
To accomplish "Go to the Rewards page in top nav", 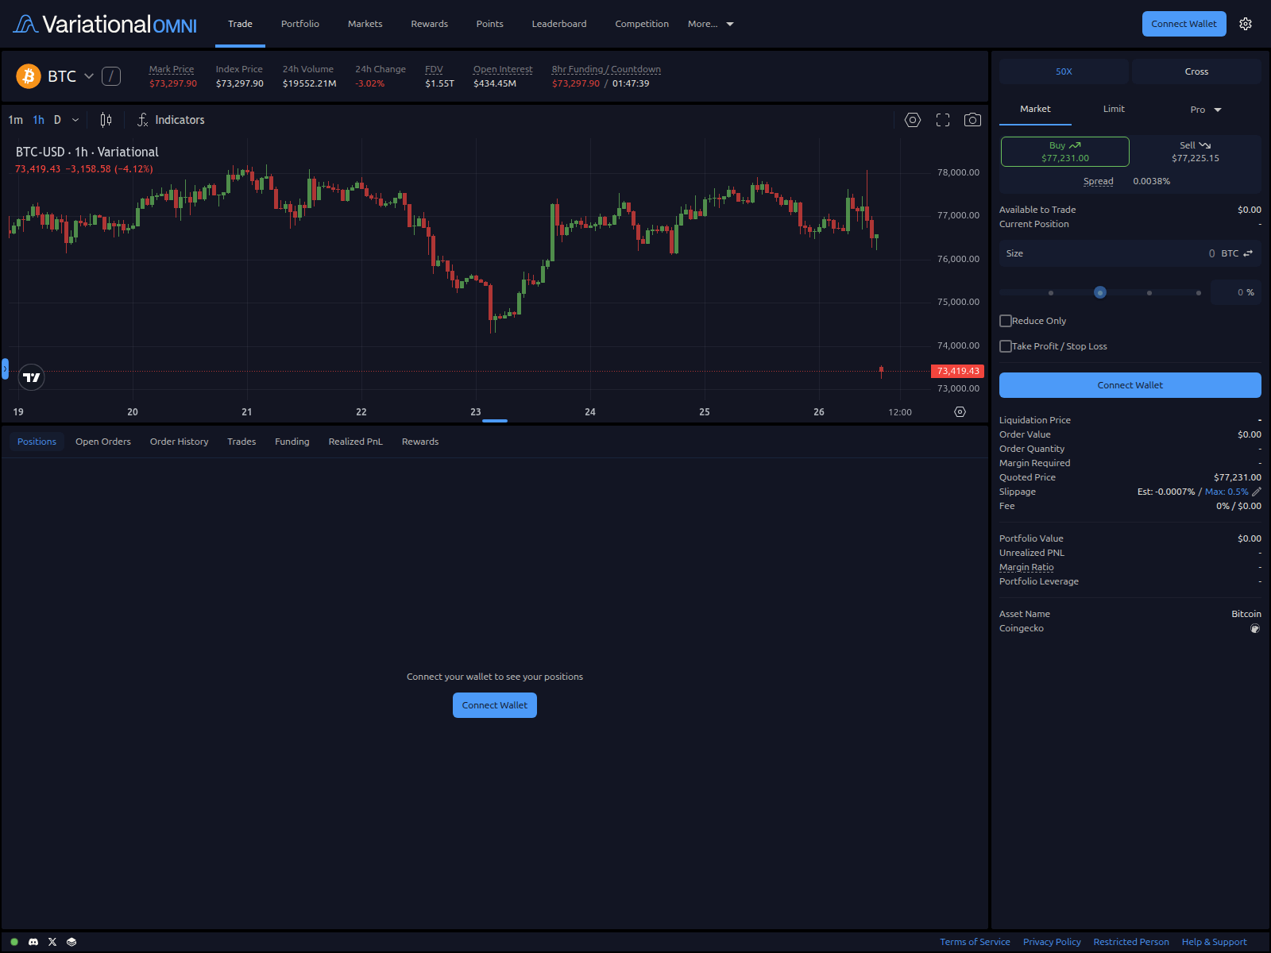I will tap(429, 24).
